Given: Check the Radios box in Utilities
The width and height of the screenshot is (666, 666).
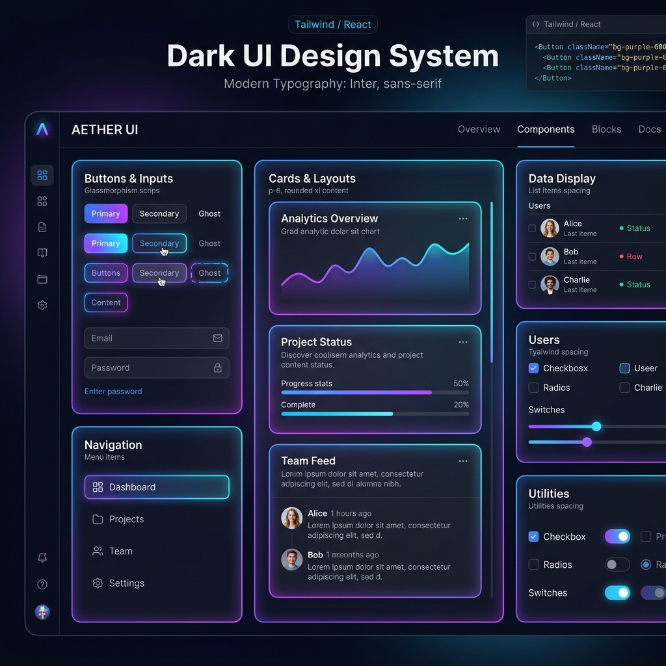Looking at the screenshot, I should coord(533,565).
